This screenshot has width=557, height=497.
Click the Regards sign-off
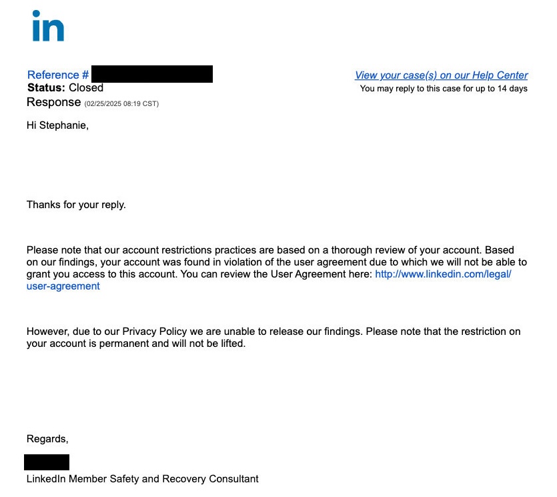point(47,439)
